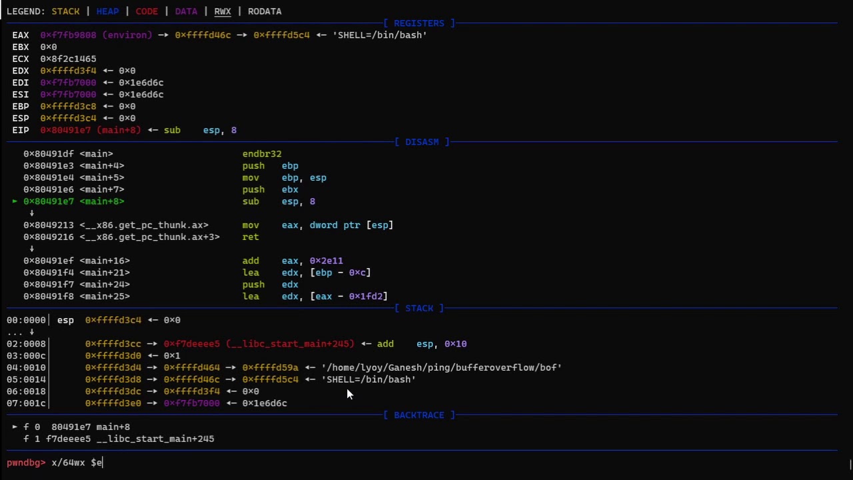This screenshot has height=480, width=853.
Task: Click the green current-instruction arrow marker
Action: tap(15, 201)
